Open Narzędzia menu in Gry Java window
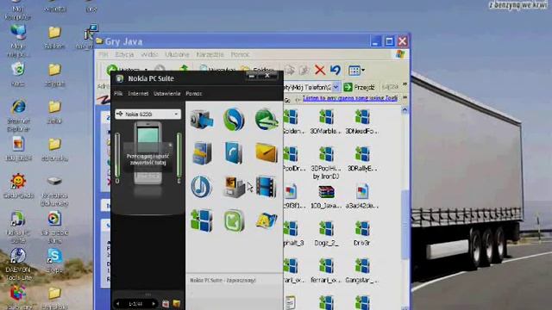The height and width of the screenshot is (310, 552). (210, 54)
